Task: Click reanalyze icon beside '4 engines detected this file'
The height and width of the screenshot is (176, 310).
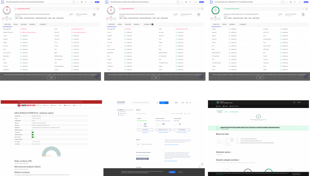Action: click(94, 8)
